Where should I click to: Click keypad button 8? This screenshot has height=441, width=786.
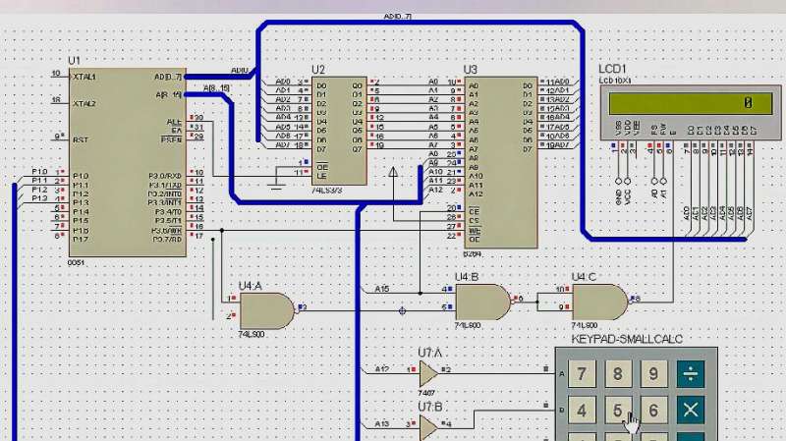(618, 373)
